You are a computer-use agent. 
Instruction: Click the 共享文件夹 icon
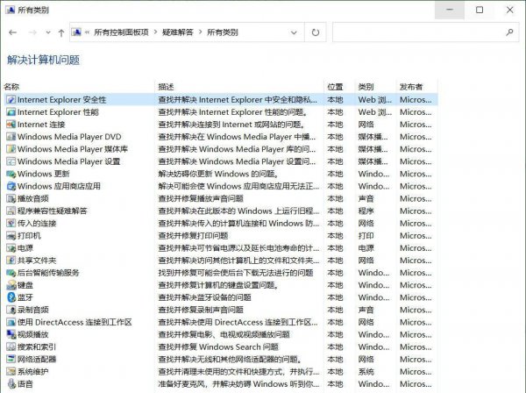tap(11, 261)
